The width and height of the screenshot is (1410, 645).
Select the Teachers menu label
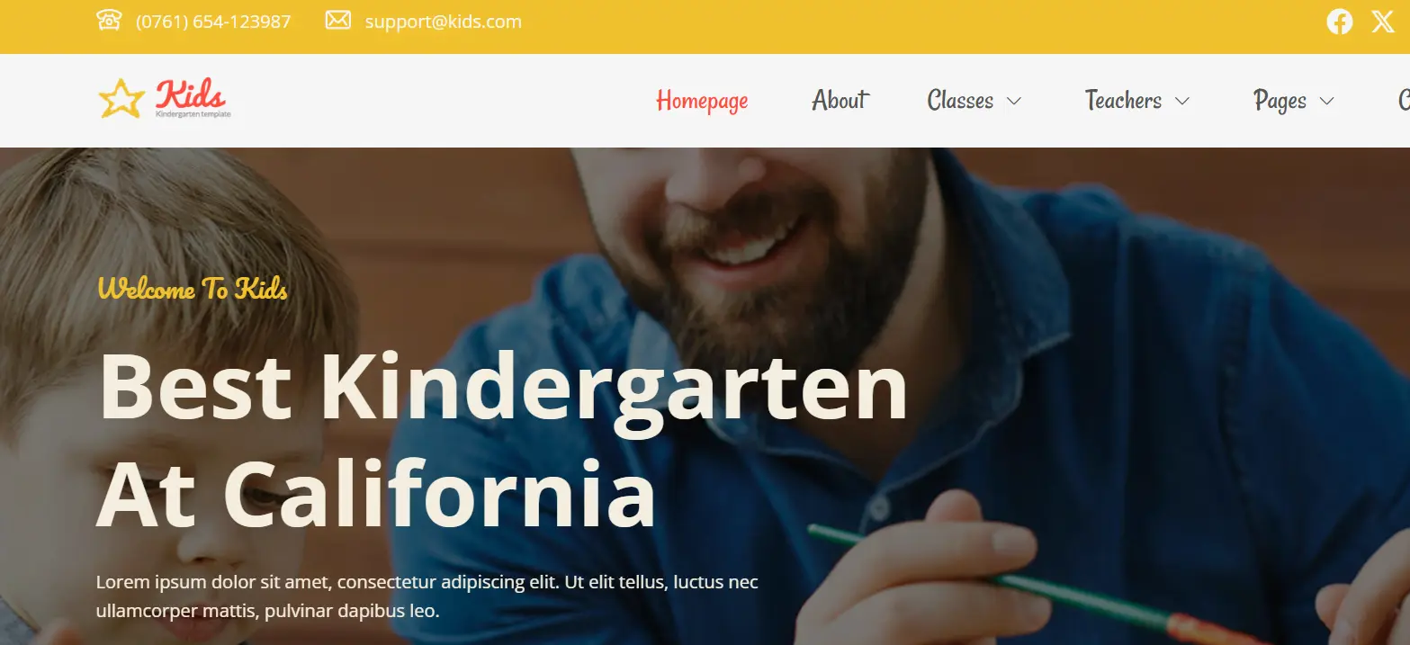pos(1123,100)
